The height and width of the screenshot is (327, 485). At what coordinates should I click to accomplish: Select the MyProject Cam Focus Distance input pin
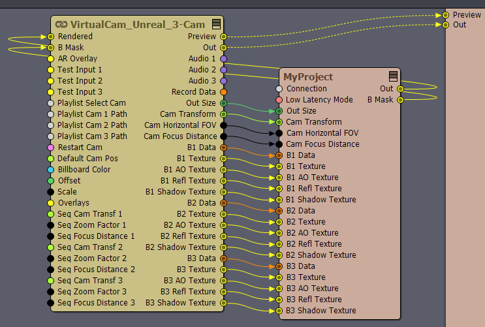pyautogui.click(x=279, y=144)
